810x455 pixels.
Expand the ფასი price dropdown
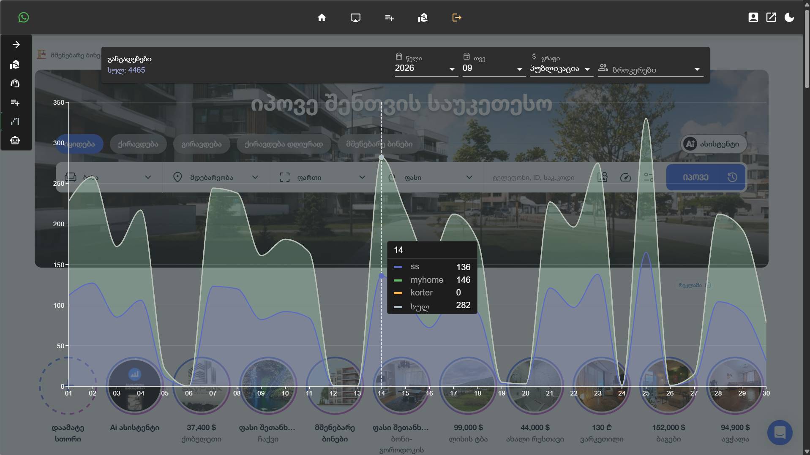click(x=430, y=177)
